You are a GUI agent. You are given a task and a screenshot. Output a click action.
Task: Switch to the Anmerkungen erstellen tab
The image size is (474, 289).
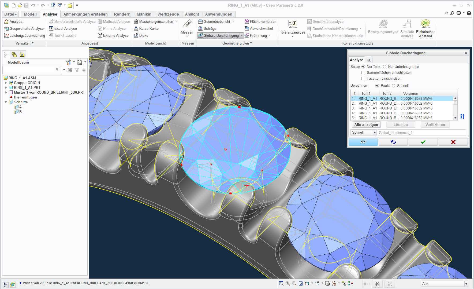tap(85, 14)
